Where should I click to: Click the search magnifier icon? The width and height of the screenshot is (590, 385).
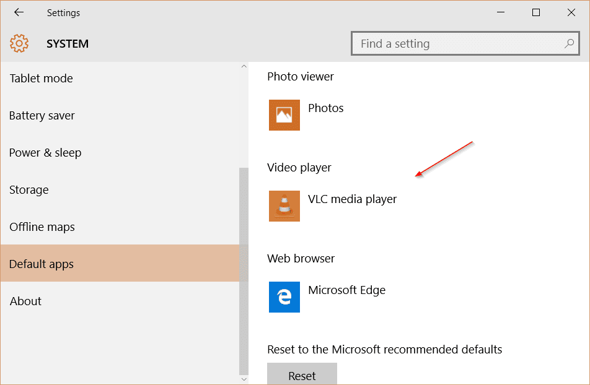pyautogui.click(x=569, y=44)
